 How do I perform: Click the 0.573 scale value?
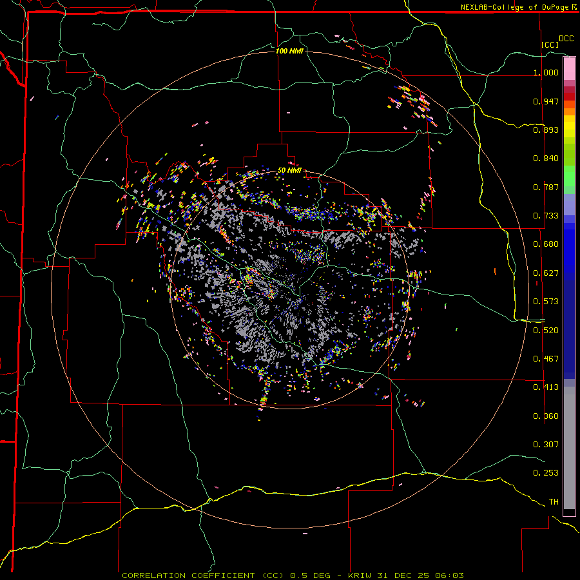tap(546, 302)
